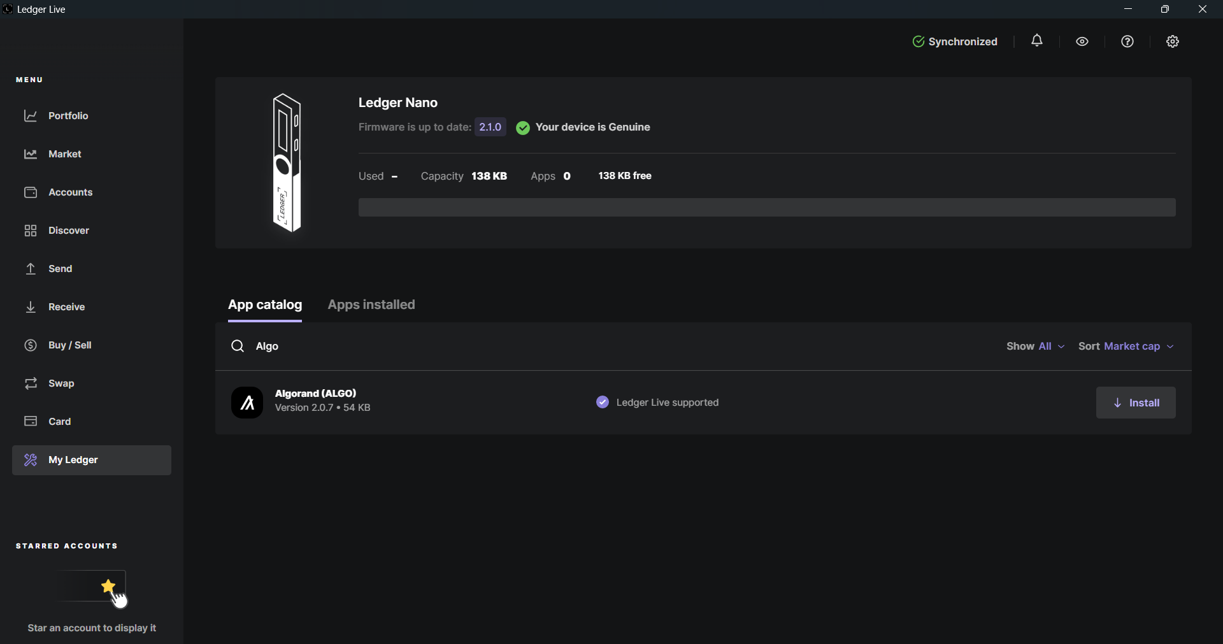Click the Synchronized status indicator
Screen dimensions: 1223x644
[955, 42]
